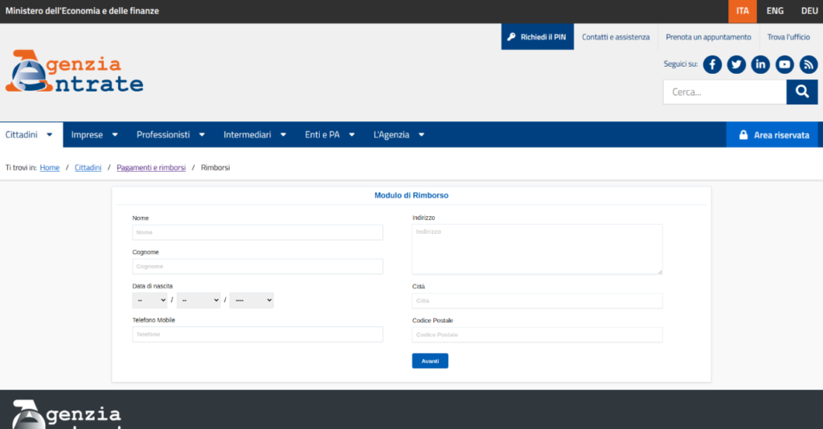The image size is (823, 429).
Task: Expand the Professionisti menu
Action: [x=170, y=135]
